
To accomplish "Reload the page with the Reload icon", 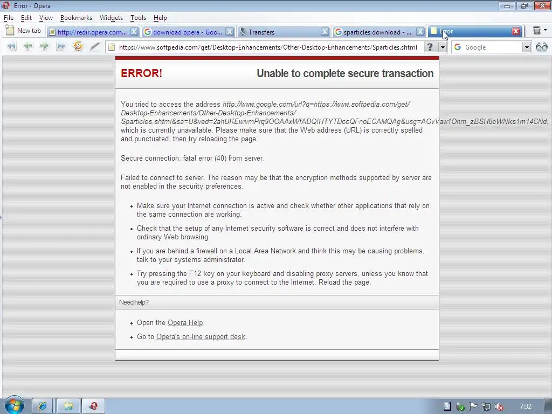I will click(78, 46).
